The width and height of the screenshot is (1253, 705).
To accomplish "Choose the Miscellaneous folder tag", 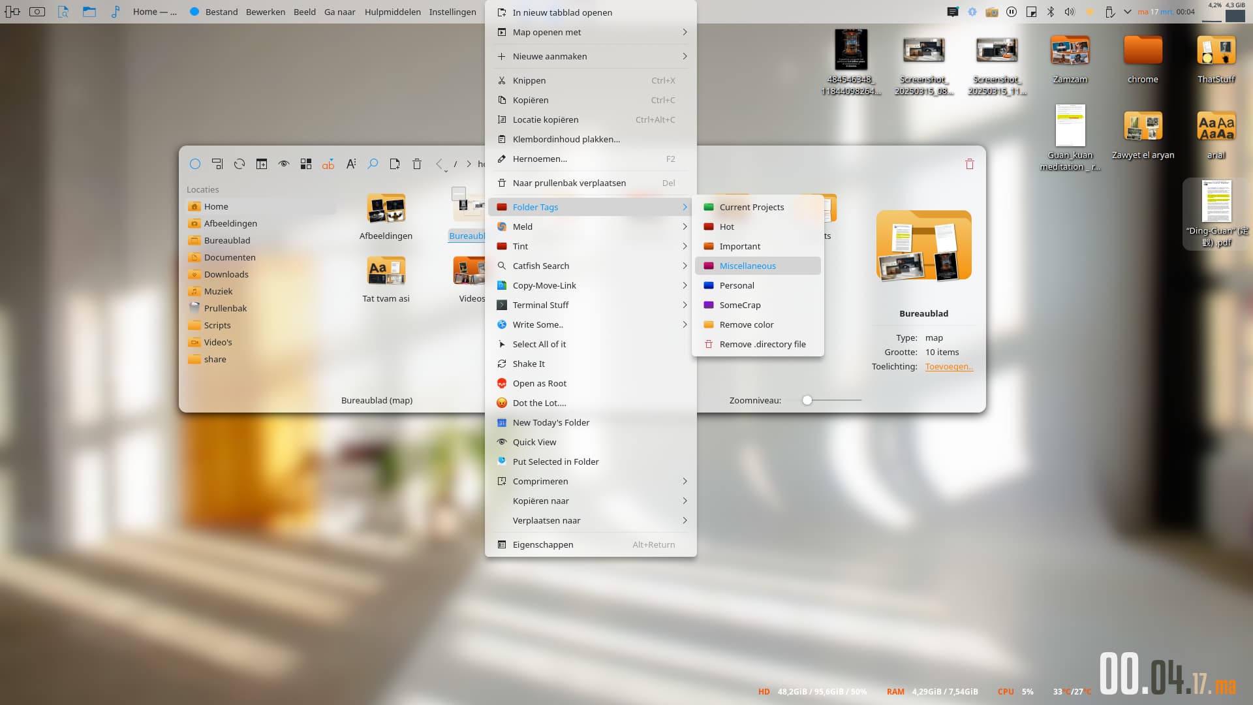I will (x=758, y=266).
